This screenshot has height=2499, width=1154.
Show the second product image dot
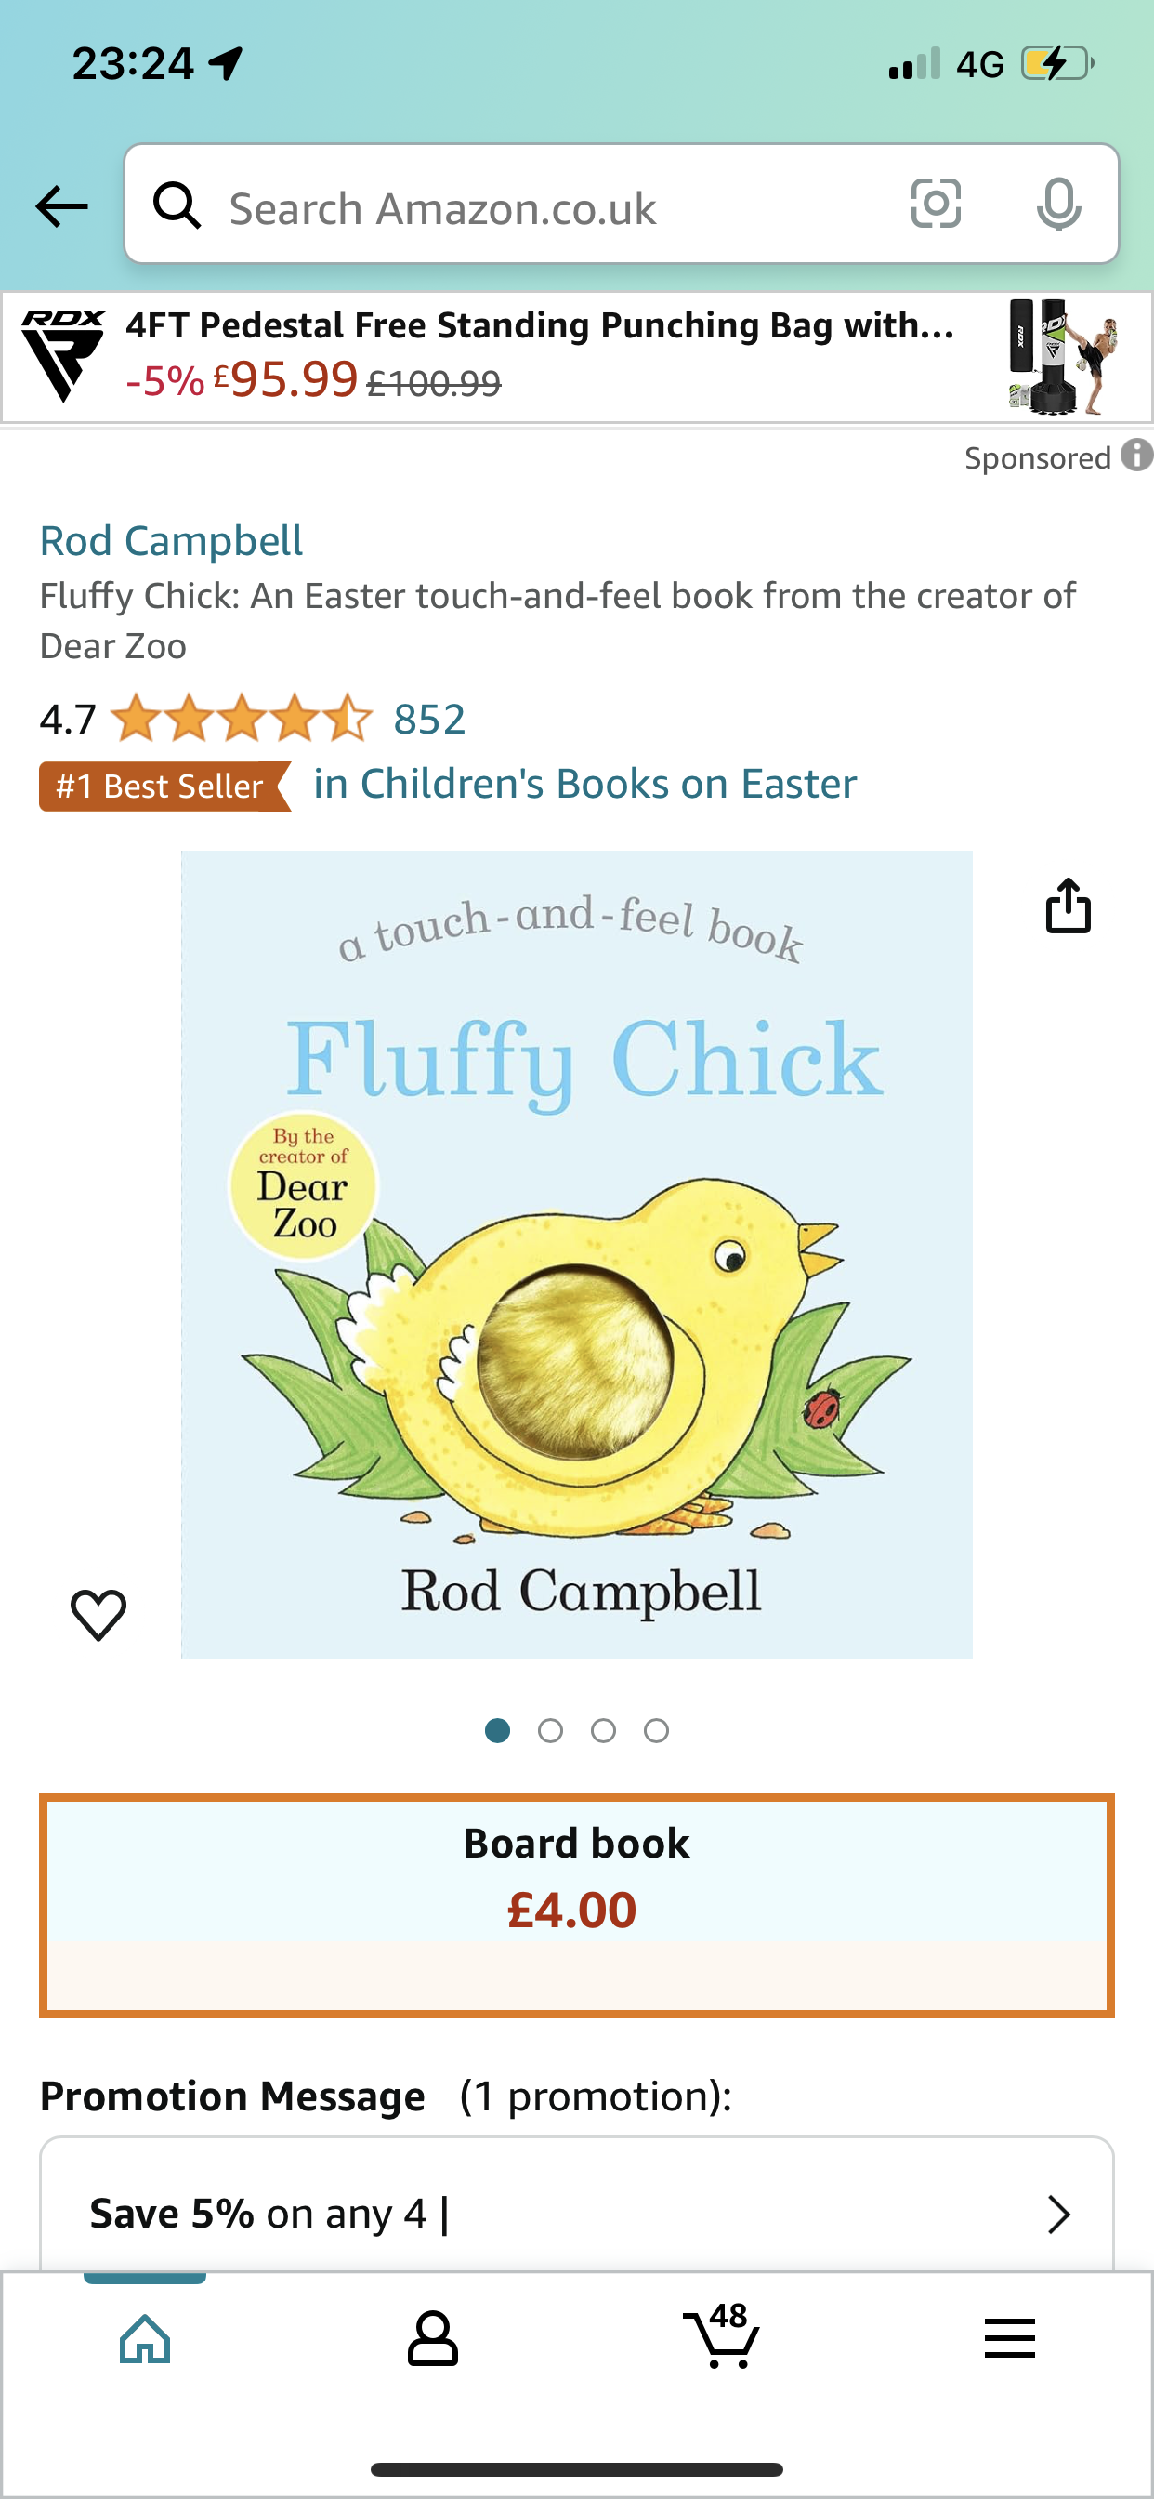coord(550,1731)
